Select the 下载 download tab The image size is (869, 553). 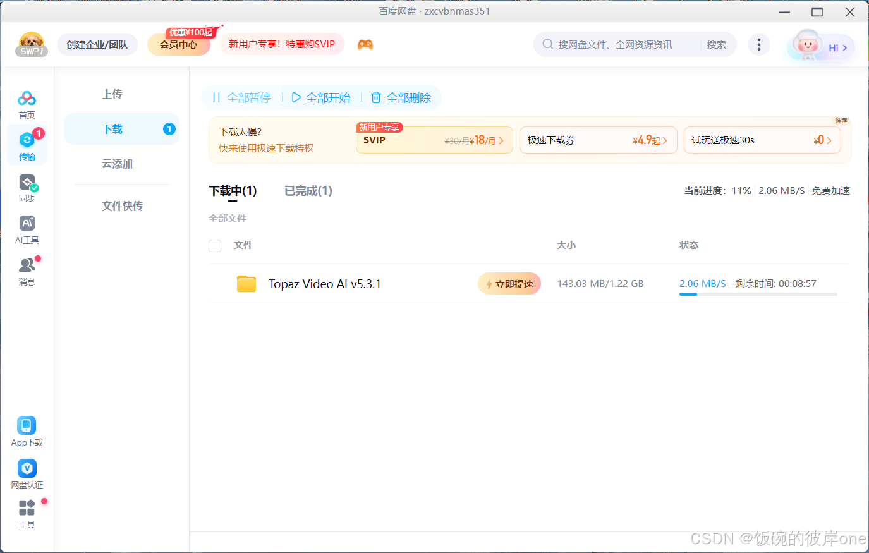tap(121, 129)
